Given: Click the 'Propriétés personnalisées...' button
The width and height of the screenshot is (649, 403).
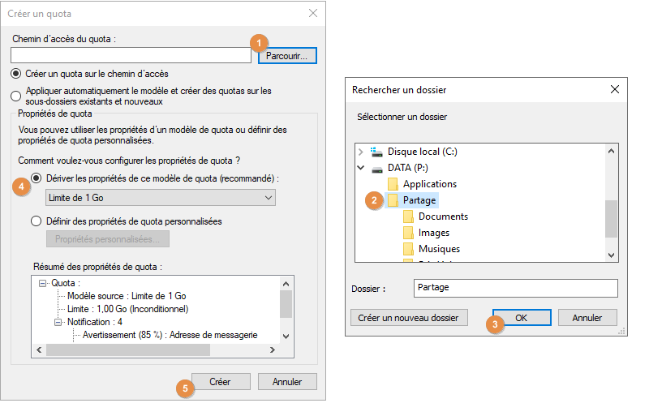Looking at the screenshot, I should (x=108, y=239).
